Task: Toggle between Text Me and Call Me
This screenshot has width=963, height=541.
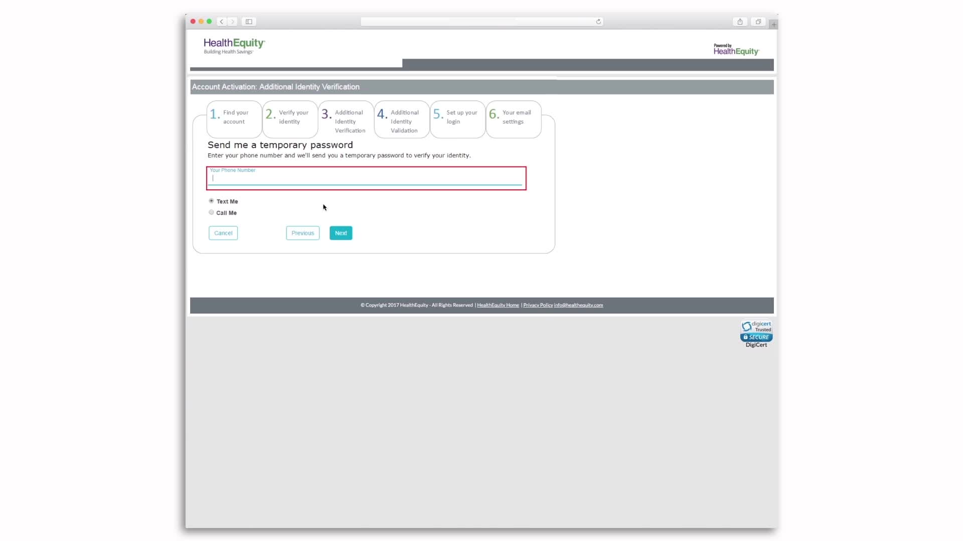Action: pos(211,212)
